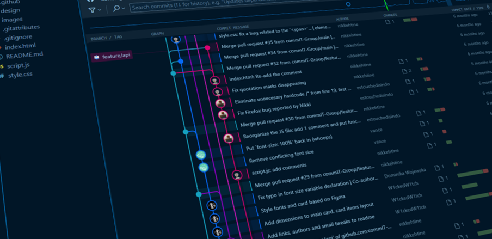Click the AUTHOR column header
Viewport: 492px width, 239px height.
click(x=342, y=19)
